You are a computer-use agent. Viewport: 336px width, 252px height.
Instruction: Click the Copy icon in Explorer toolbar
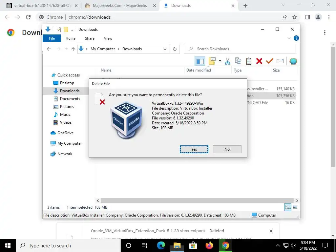(x=238, y=61)
